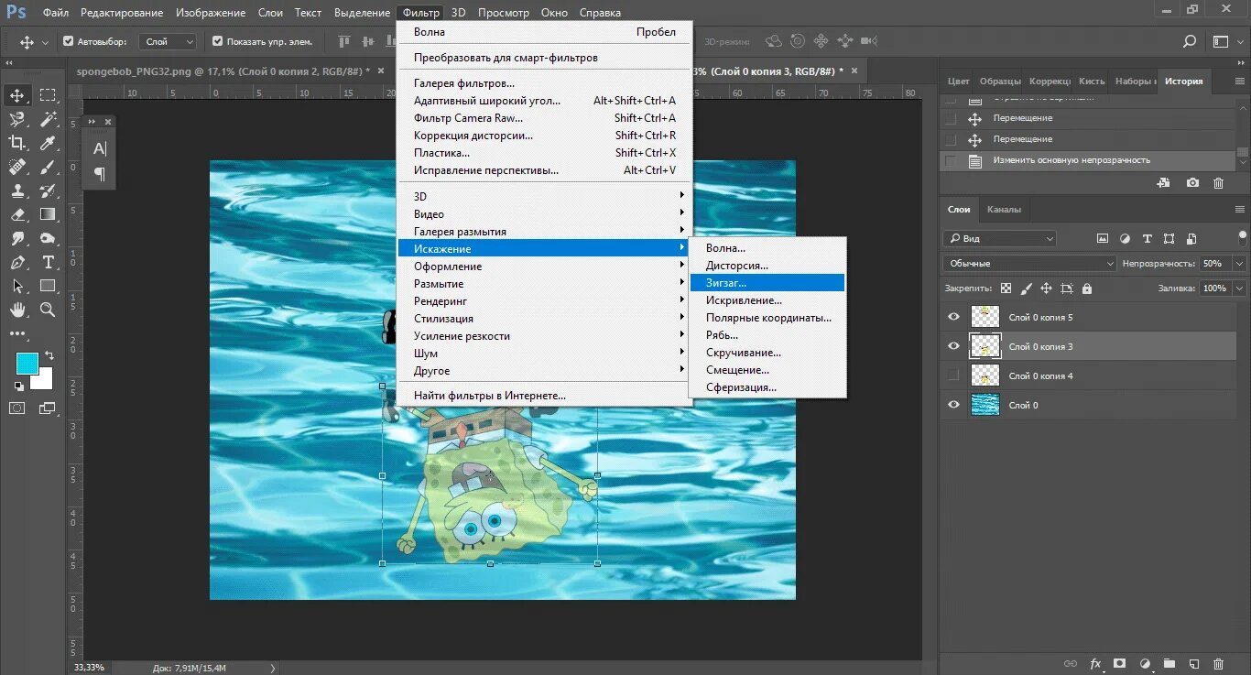Select the History Brush tool
The width and height of the screenshot is (1251, 675).
(48, 191)
